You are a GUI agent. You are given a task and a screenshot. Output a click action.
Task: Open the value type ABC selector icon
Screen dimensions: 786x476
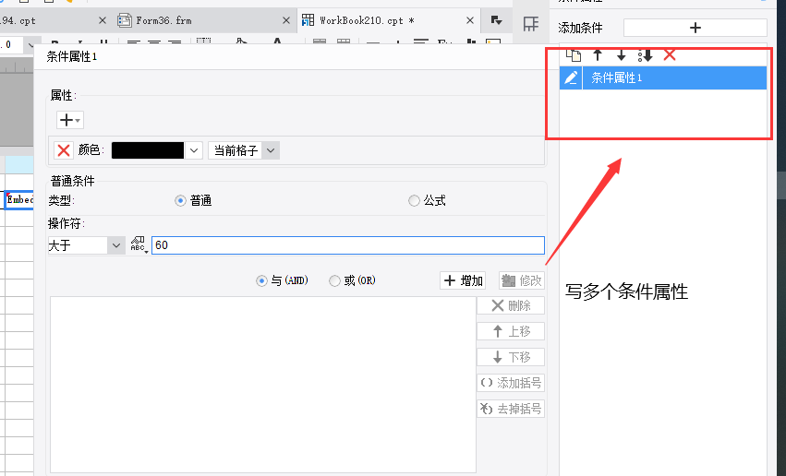tap(139, 244)
